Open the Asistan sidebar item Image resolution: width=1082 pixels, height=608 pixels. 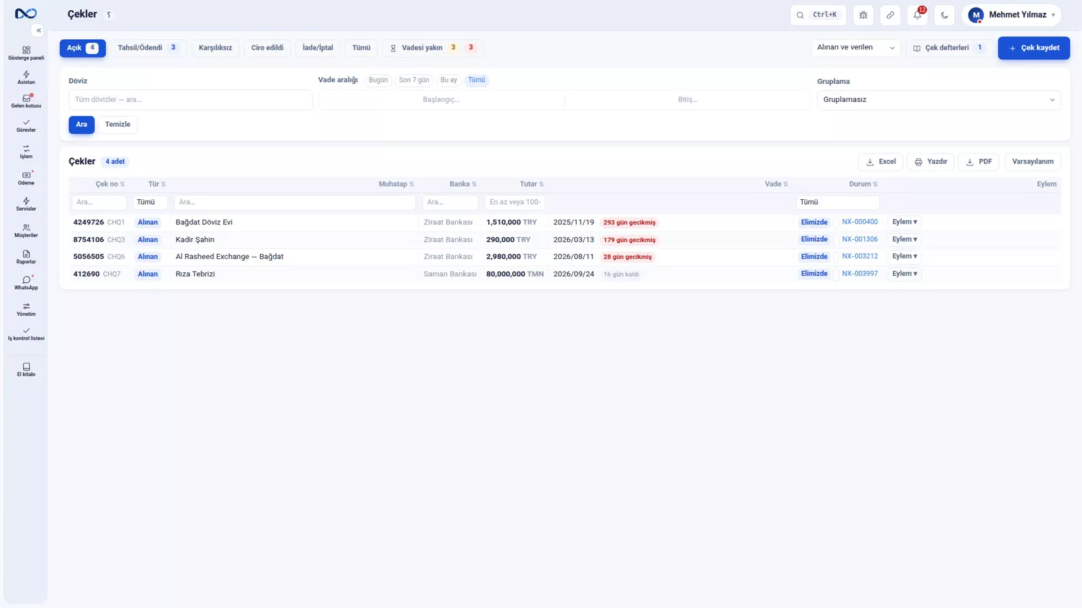point(26,78)
